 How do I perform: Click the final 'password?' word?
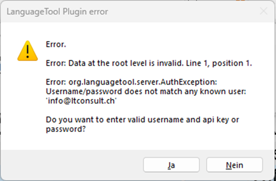(x=66, y=130)
